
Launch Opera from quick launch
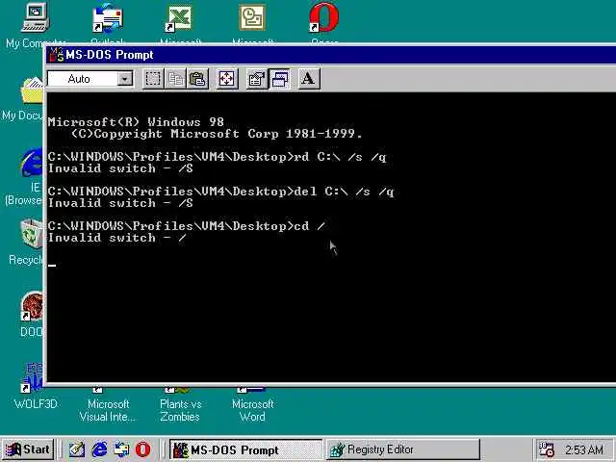click(142, 449)
